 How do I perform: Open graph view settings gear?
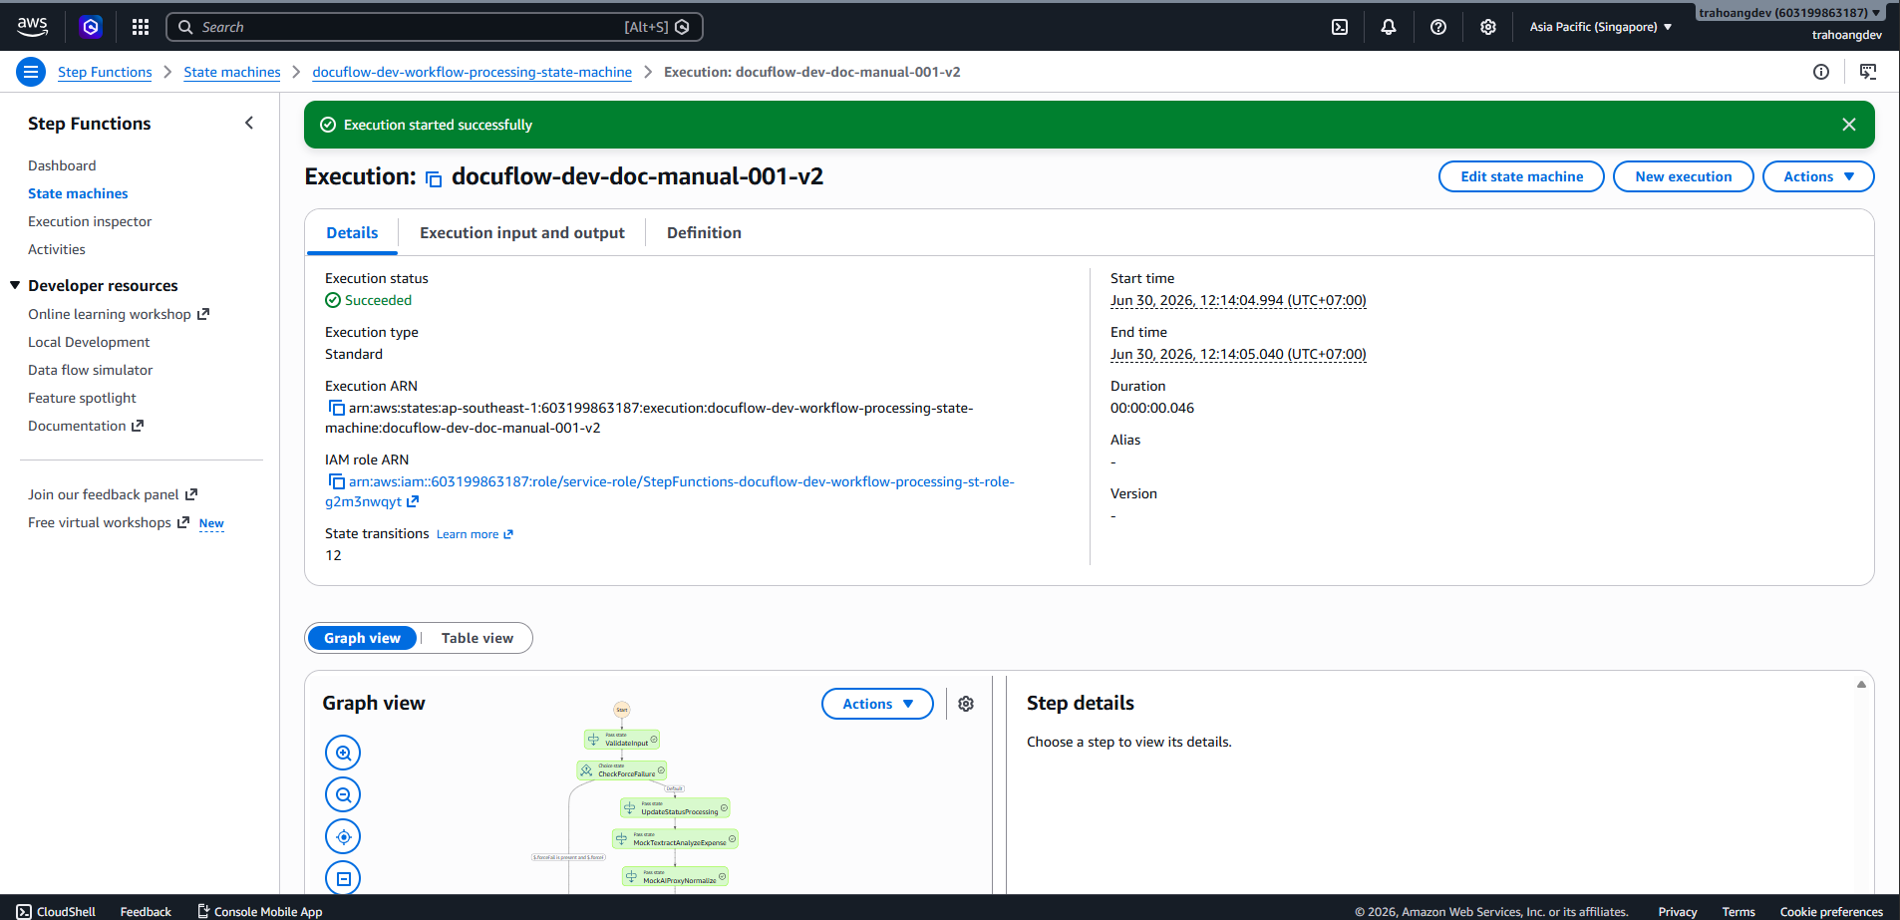[x=966, y=704]
